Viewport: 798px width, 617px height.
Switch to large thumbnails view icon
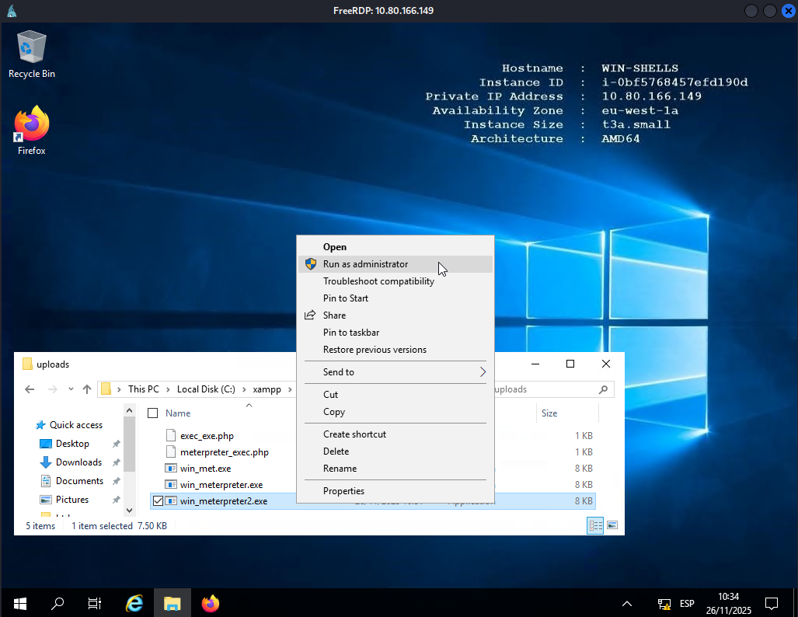click(x=612, y=525)
